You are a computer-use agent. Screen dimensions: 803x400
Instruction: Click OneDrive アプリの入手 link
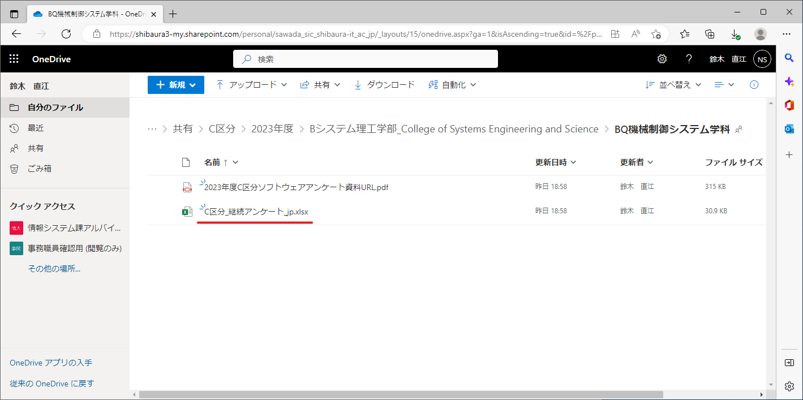pos(51,363)
